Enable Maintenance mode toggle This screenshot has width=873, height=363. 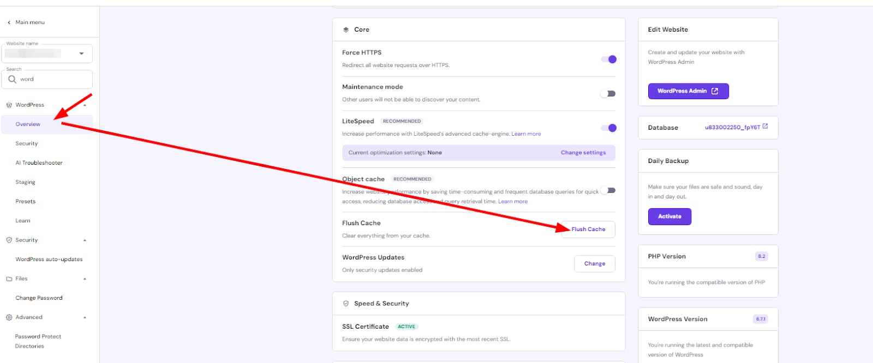click(x=608, y=94)
